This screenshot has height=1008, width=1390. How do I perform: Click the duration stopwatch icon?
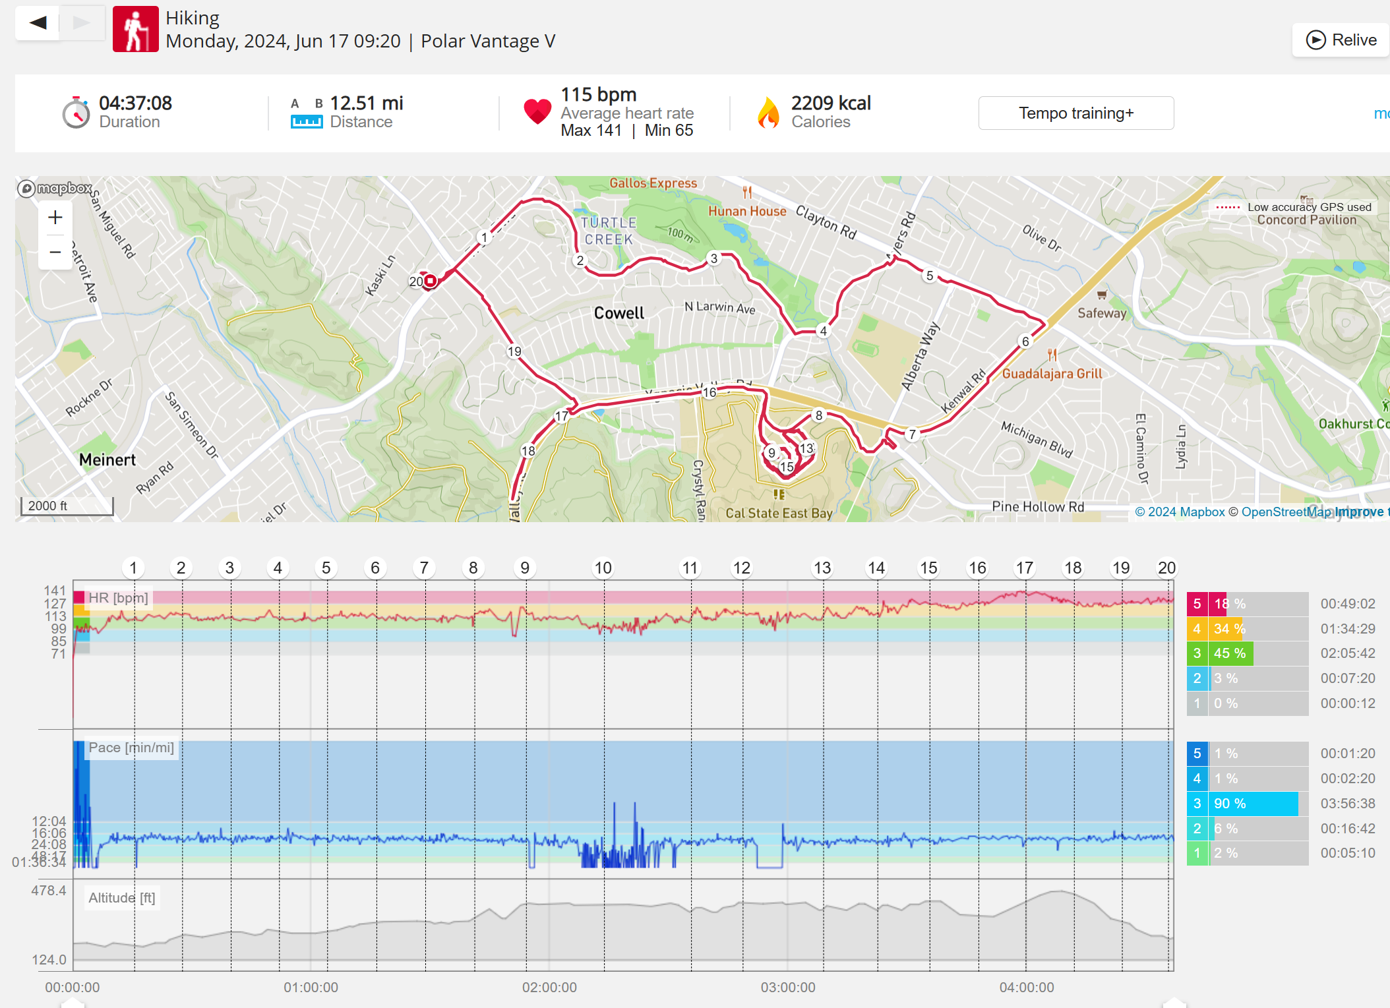coord(76,113)
